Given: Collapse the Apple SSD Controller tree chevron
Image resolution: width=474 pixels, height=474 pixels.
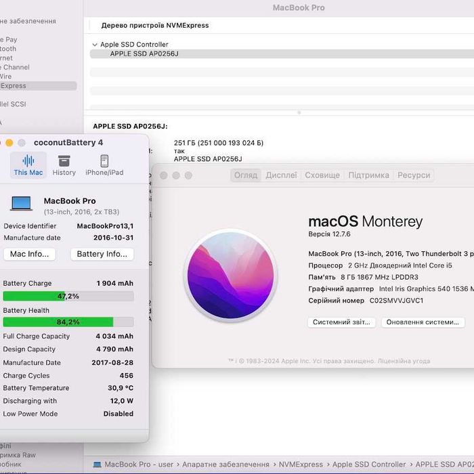Looking at the screenshot, I should click(x=95, y=45).
